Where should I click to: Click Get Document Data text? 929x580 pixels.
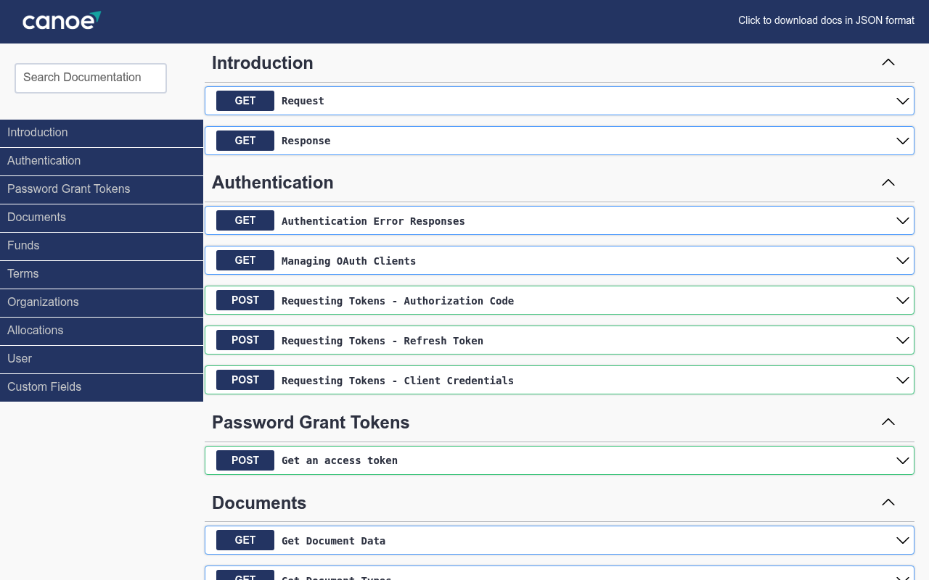coord(333,541)
